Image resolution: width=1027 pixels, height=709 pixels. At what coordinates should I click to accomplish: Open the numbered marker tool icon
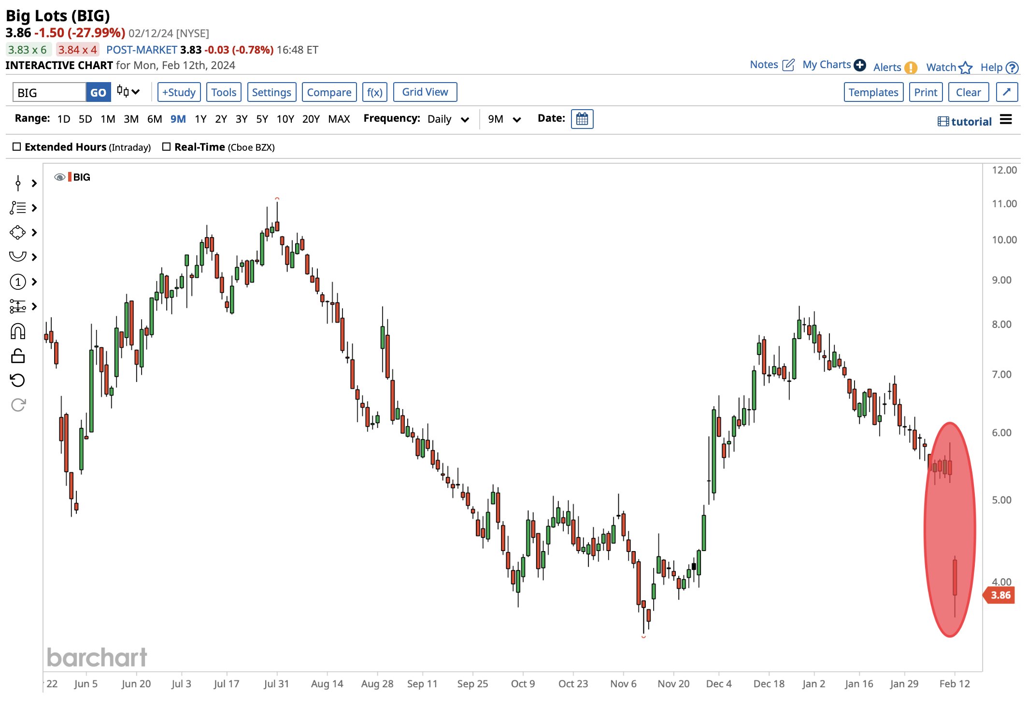click(18, 282)
